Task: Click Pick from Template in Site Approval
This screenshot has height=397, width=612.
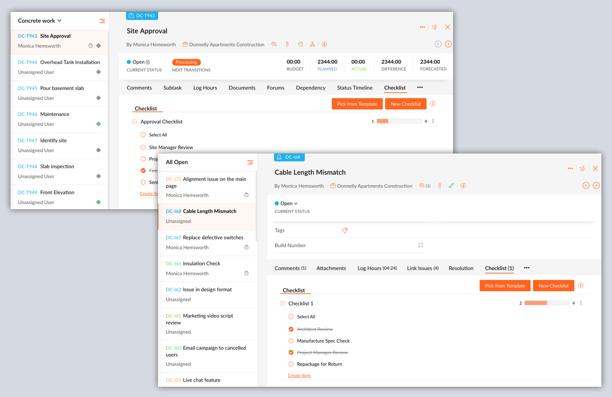Action: pyautogui.click(x=357, y=104)
